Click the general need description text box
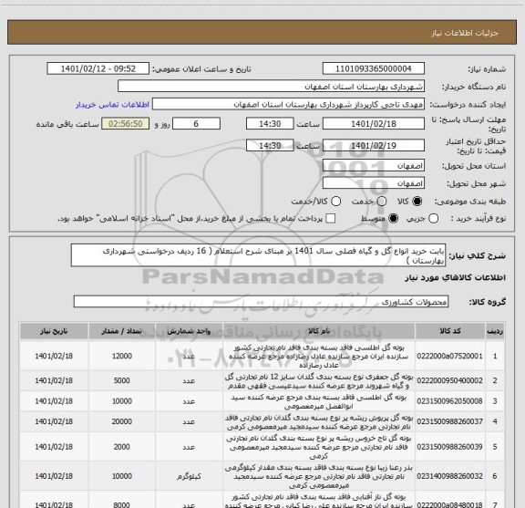The image size is (525, 508). 258,255
